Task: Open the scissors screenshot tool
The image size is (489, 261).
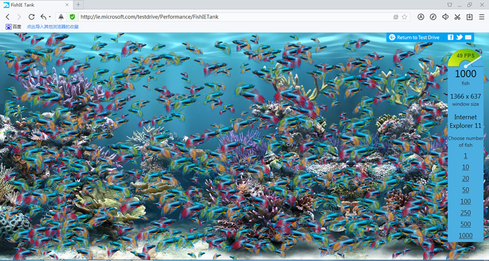Action: 457,17
